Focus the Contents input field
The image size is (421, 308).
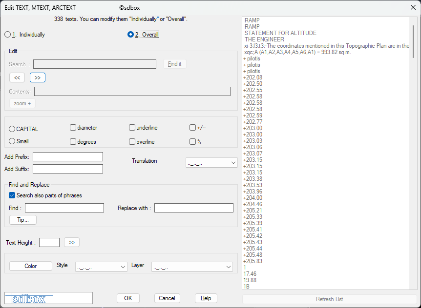point(132,91)
